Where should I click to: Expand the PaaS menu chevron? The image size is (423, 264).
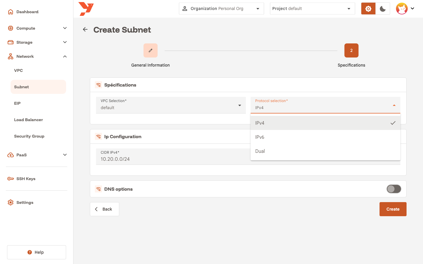[x=65, y=155]
